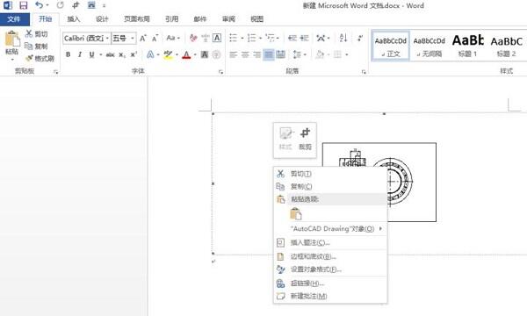The width and height of the screenshot is (527, 316).
Task: Select the Crop tool in mini toolbar
Action: click(x=305, y=140)
